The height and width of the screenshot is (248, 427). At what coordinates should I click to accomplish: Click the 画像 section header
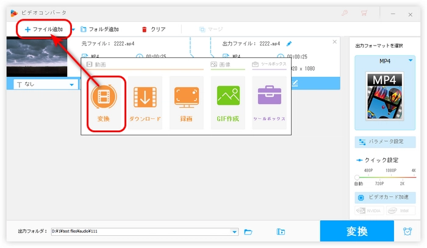pyautogui.click(x=221, y=65)
